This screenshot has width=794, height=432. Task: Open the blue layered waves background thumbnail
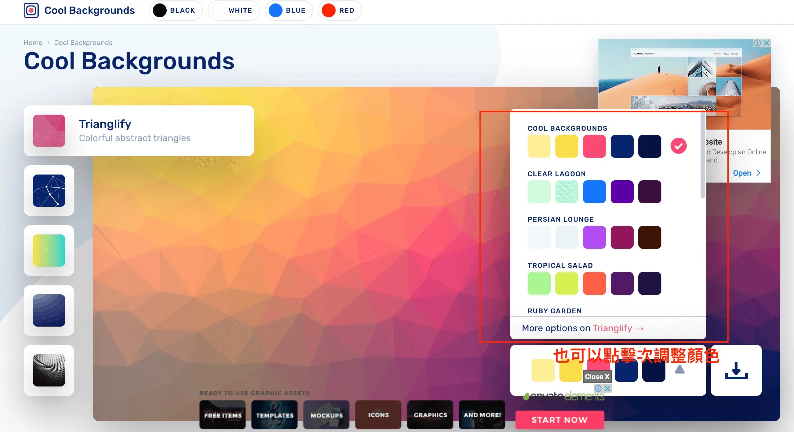[x=49, y=310]
